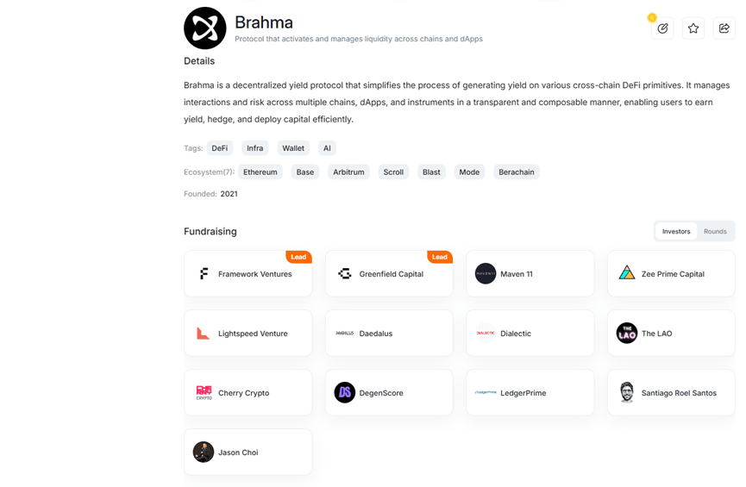This screenshot has height=487, width=746.
Task: Select the Ethereum ecosystem chip
Action: point(260,172)
